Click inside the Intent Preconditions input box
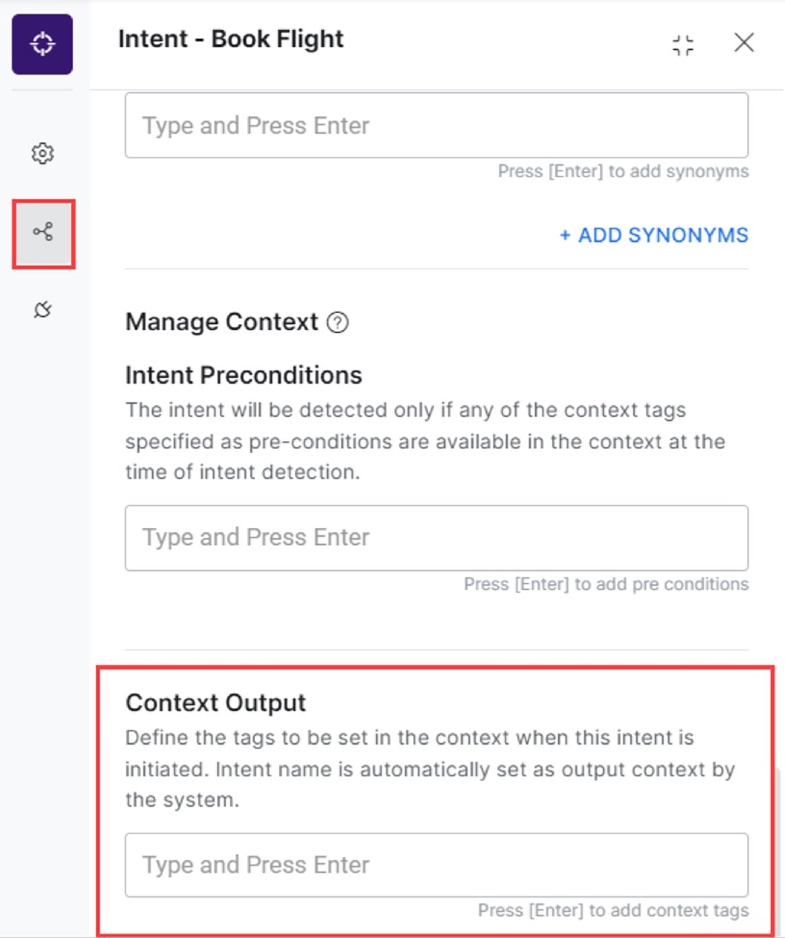 click(x=436, y=537)
